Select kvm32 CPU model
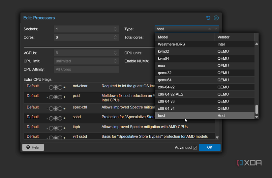The width and height of the screenshot is (272, 178). coord(205,51)
